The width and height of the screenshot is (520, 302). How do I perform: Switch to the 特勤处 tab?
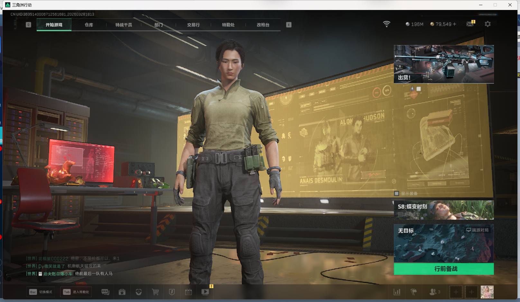(x=228, y=25)
